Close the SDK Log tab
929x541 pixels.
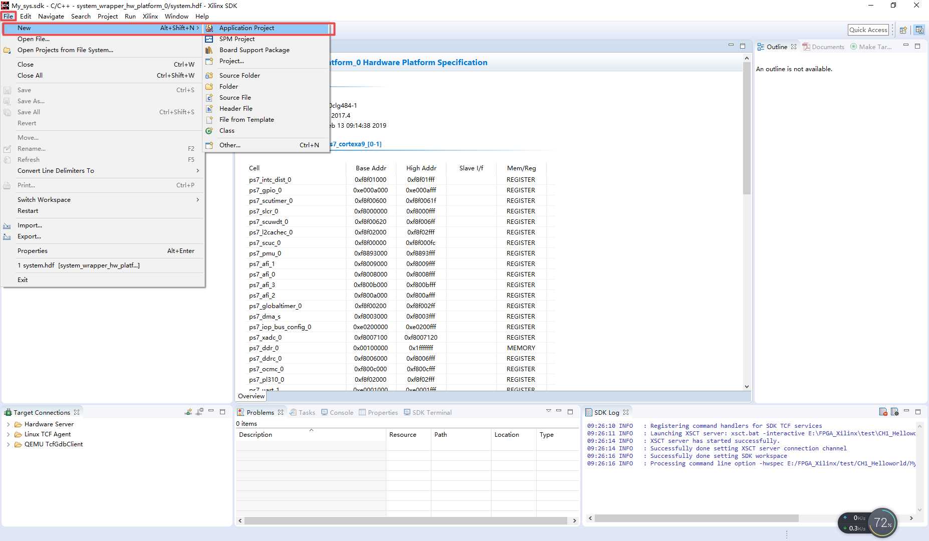[626, 412]
